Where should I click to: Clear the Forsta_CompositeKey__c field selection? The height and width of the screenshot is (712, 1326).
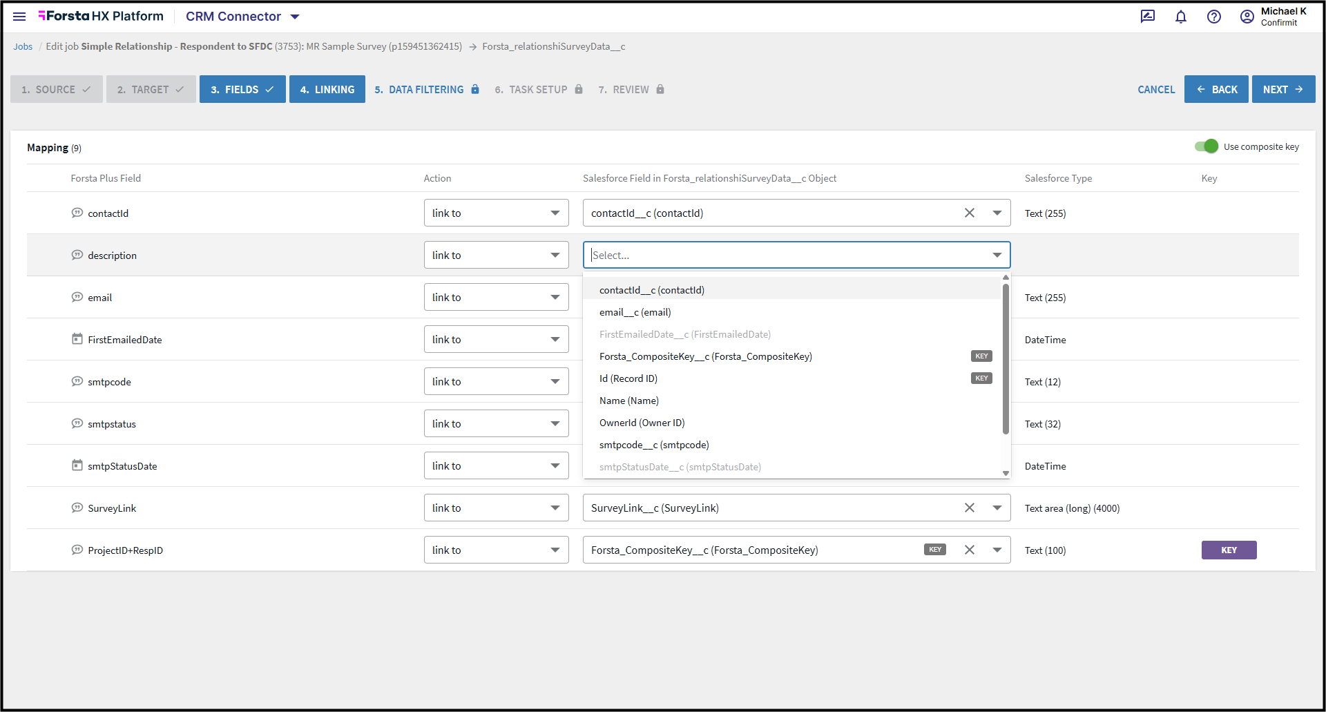click(x=970, y=550)
